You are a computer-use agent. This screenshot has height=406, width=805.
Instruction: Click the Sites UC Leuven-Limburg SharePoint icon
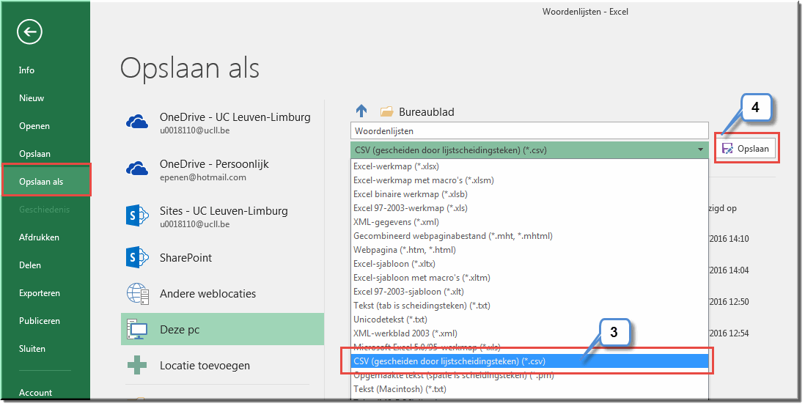pyautogui.click(x=137, y=215)
